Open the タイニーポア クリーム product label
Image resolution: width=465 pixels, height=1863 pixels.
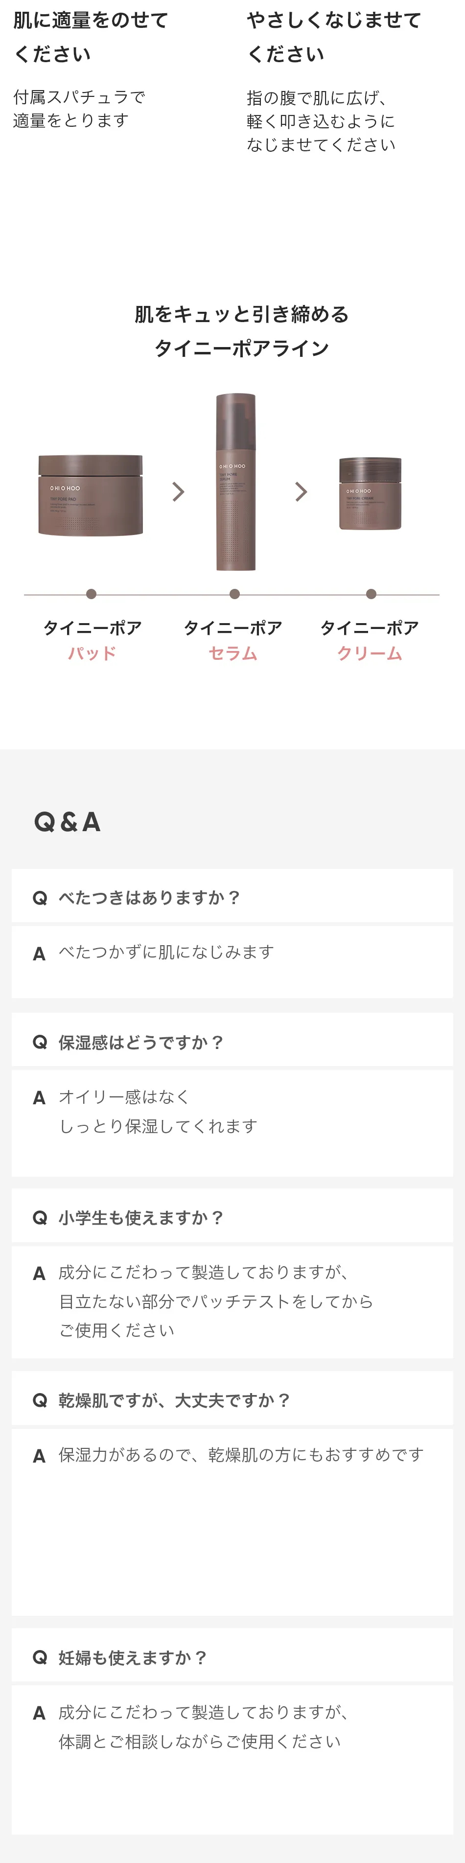click(370, 640)
